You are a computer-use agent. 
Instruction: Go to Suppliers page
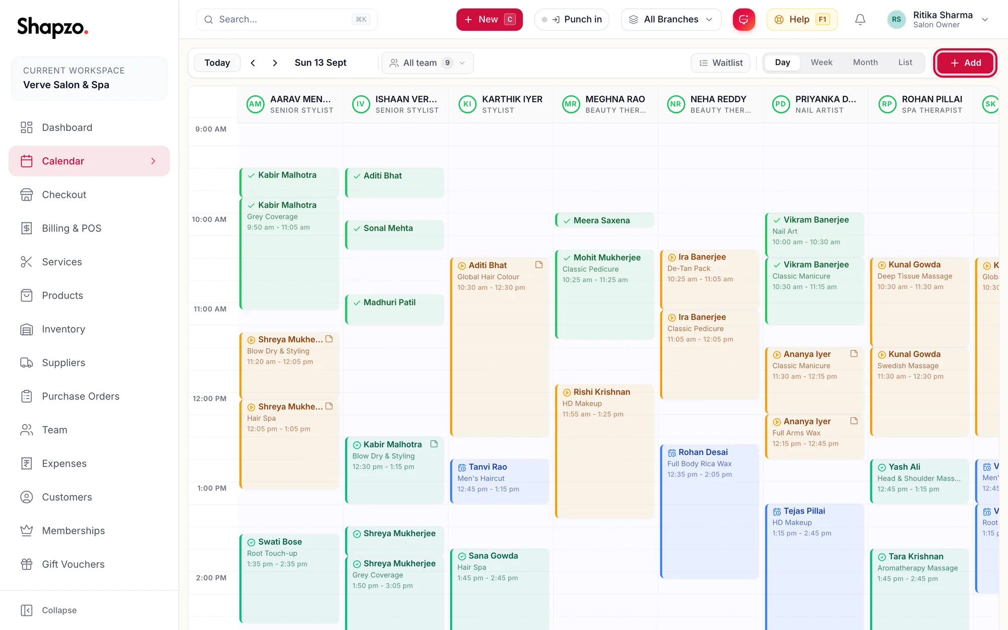click(x=89, y=363)
